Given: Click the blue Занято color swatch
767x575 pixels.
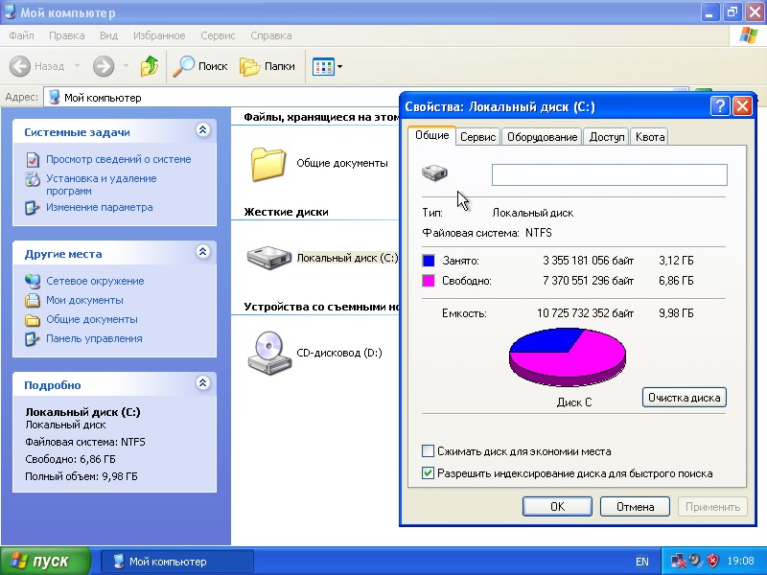Looking at the screenshot, I should [428, 261].
